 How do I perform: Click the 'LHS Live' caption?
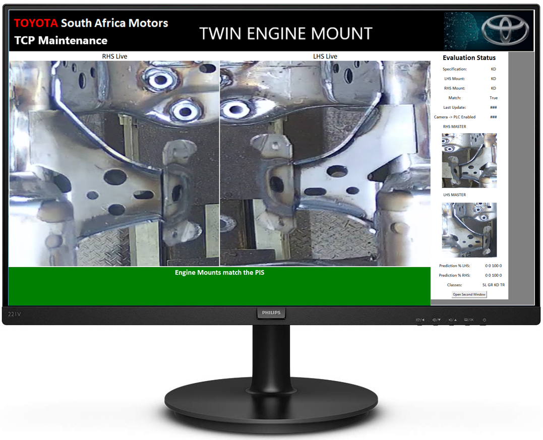click(325, 56)
